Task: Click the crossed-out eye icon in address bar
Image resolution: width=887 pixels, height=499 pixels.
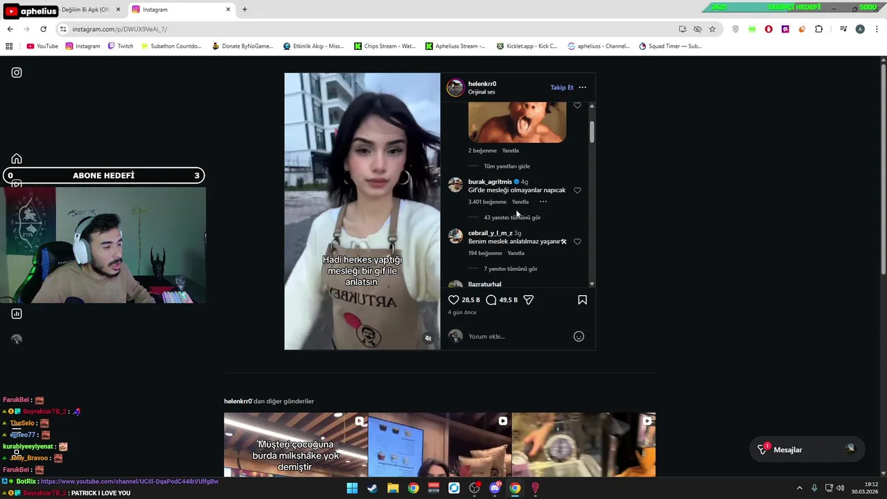Action: [697, 29]
